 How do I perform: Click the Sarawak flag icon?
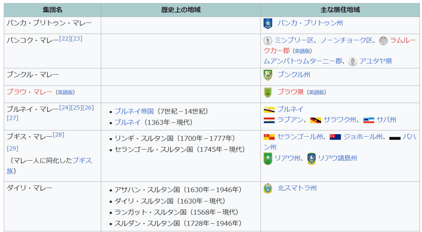315,120
